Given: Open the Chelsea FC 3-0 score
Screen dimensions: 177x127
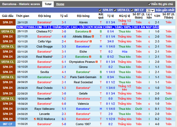Looking at the screenshot, I should click(x=64, y=31).
